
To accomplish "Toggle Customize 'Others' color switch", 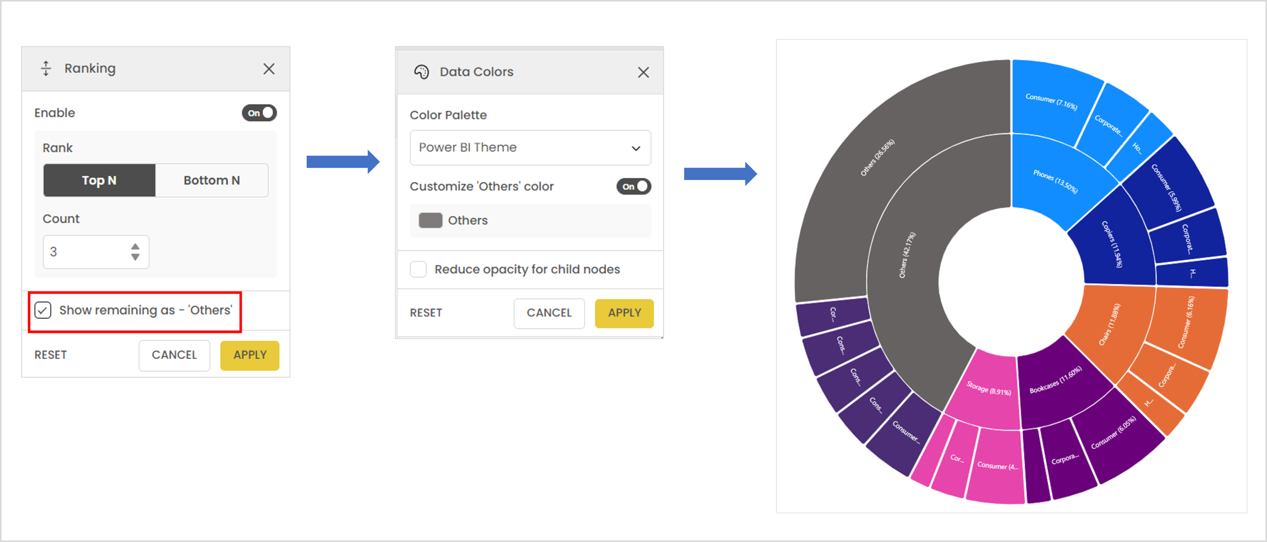I will pos(633,186).
